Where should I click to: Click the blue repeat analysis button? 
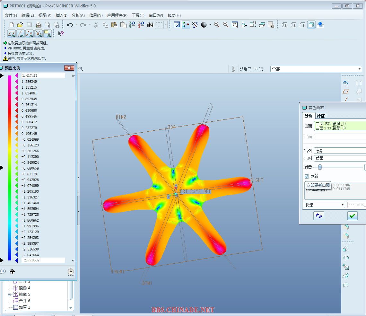(319, 216)
